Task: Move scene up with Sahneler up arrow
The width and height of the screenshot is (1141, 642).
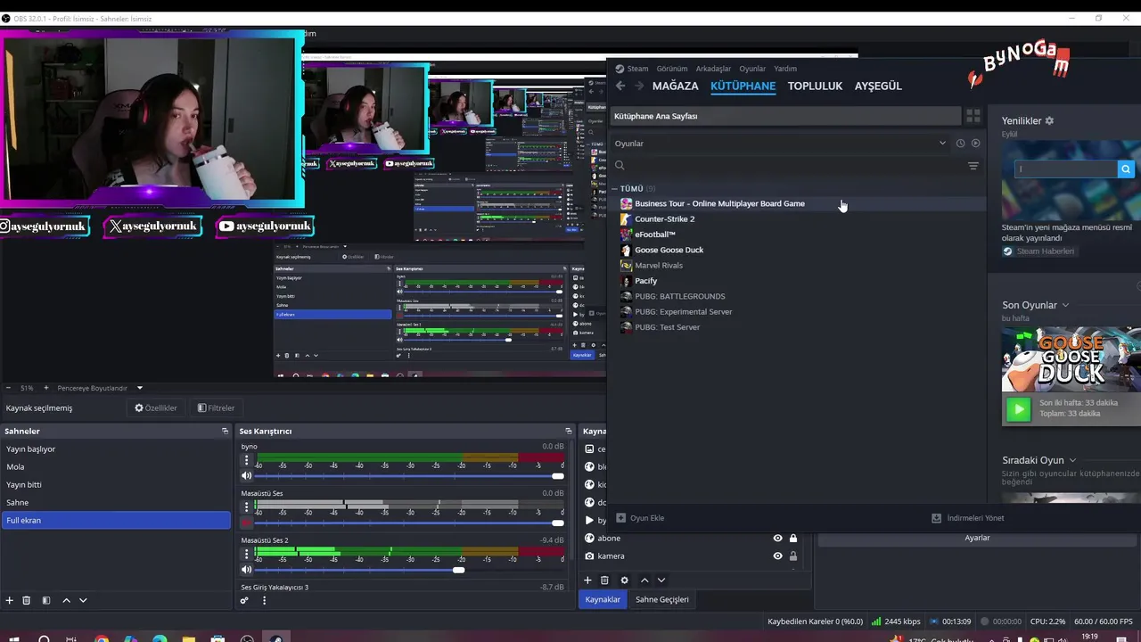Action: click(66, 601)
